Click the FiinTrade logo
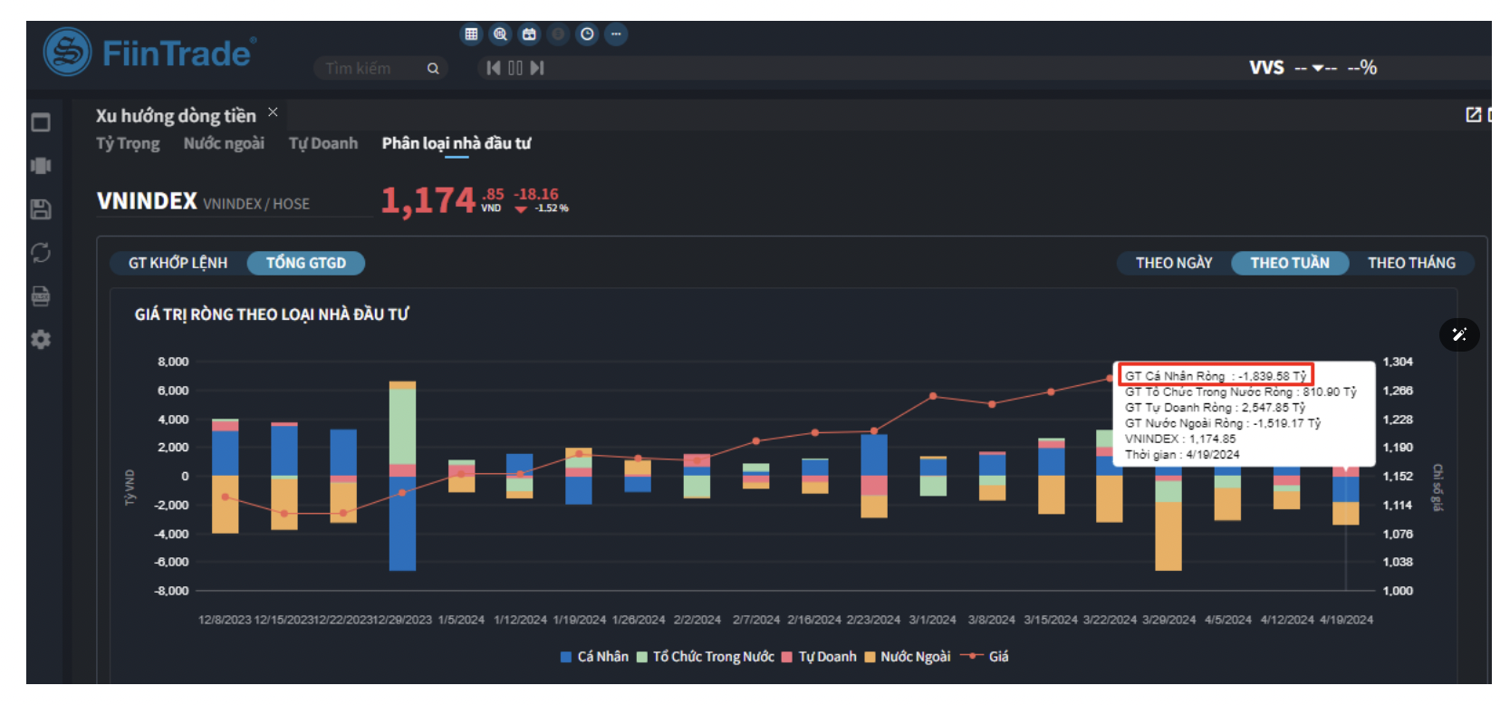The height and width of the screenshot is (705, 1500). pos(149,53)
